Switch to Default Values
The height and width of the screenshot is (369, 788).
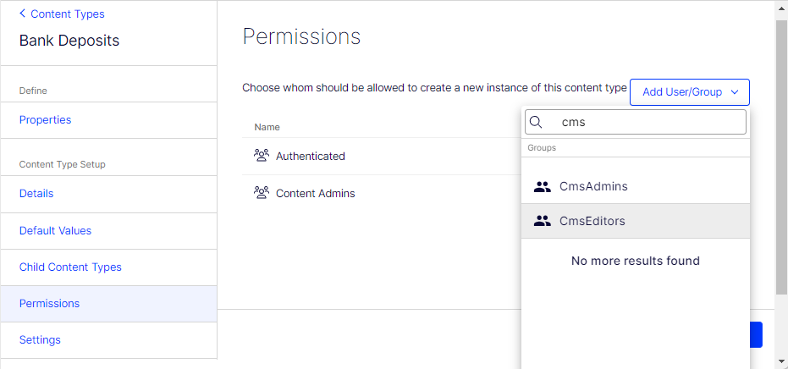point(55,230)
